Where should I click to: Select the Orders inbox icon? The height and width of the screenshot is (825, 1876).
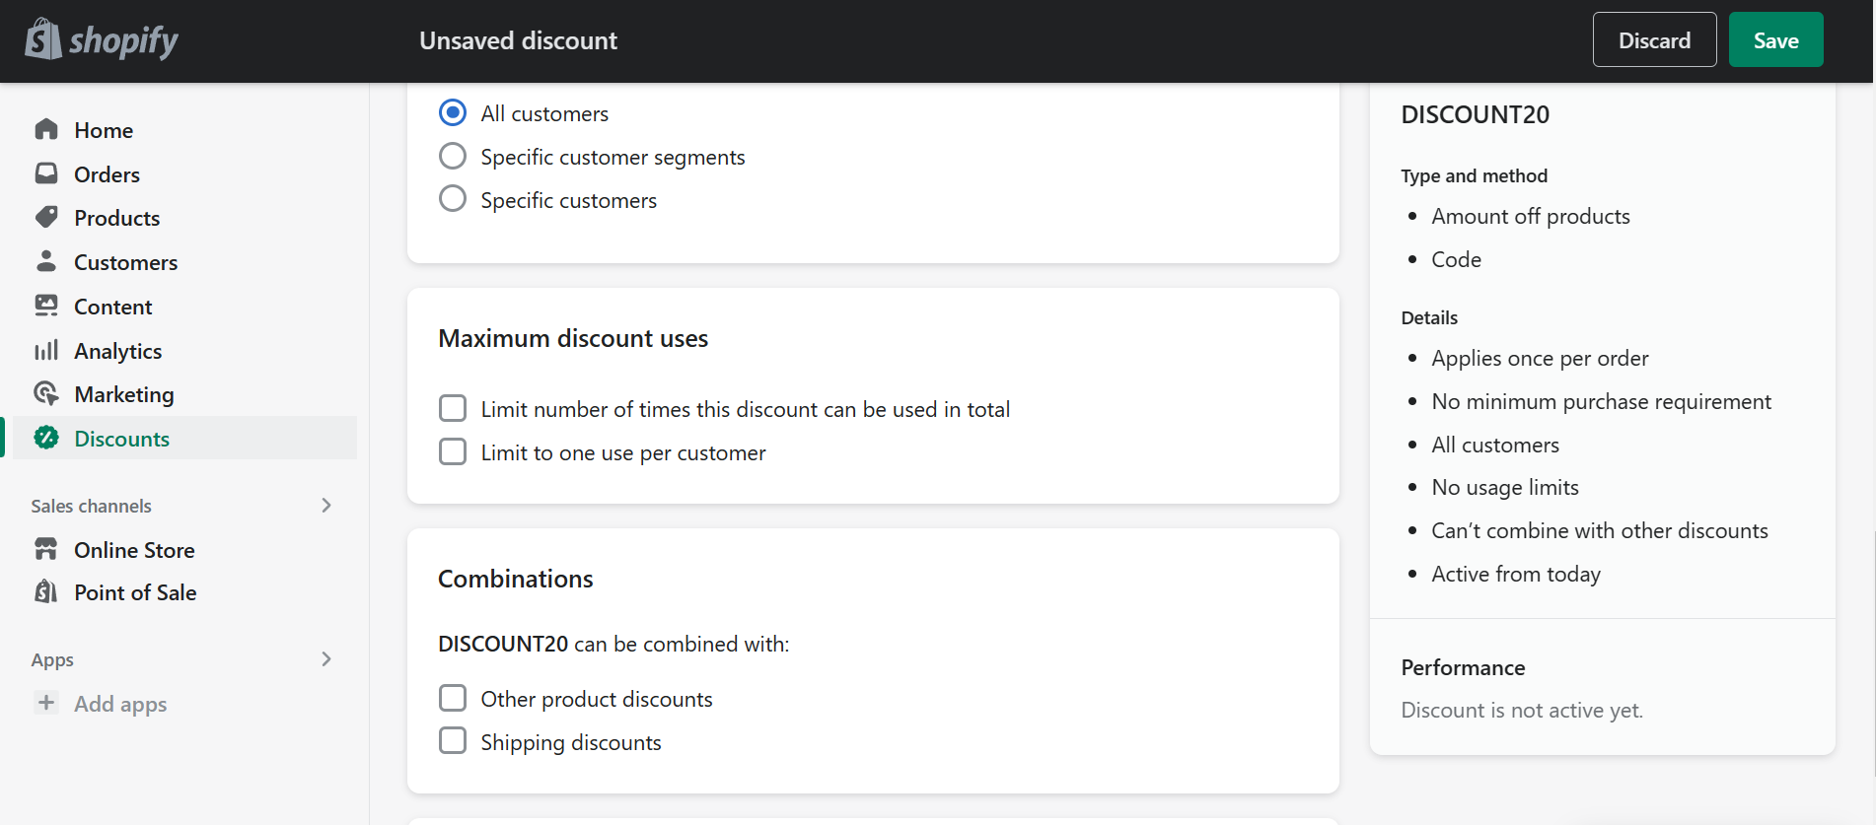click(46, 173)
